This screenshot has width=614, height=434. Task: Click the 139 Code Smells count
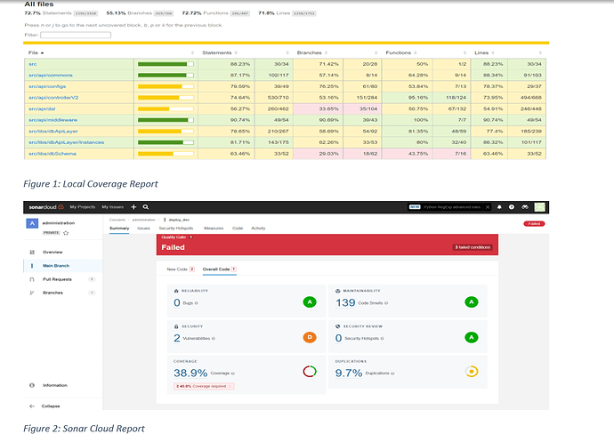(345, 302)
